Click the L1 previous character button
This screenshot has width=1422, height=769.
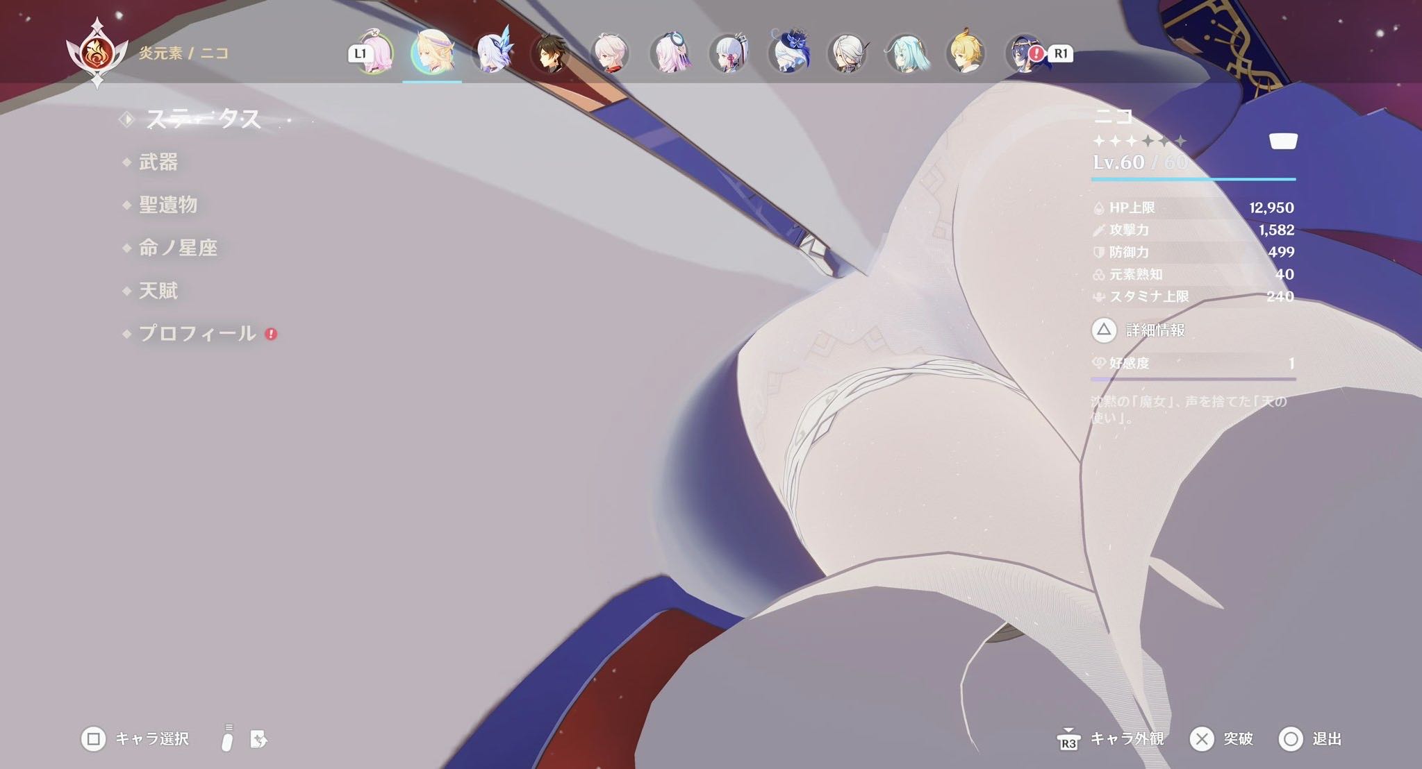359,53
